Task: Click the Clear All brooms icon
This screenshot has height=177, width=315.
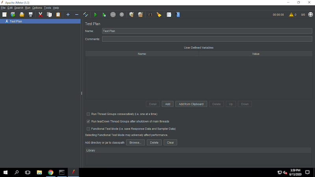Action: coord(140,15)
